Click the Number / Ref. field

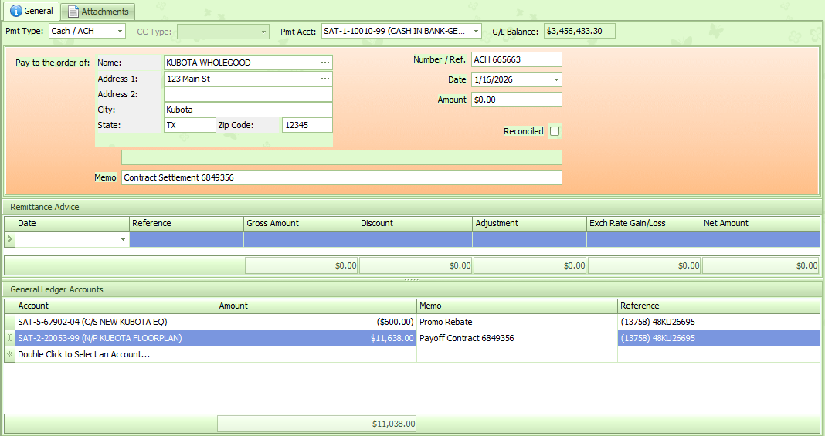click(x=517, y=59)
